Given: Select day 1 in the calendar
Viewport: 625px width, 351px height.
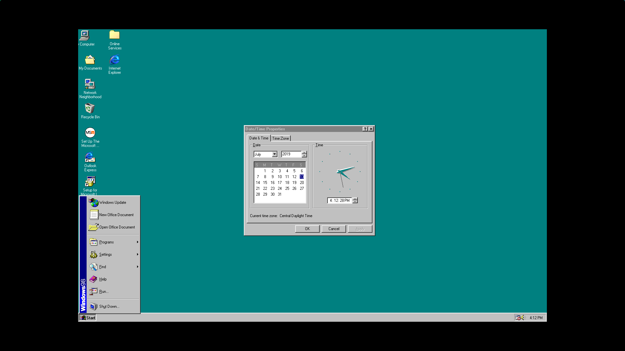Looking at the screenshot, I should click(x=265, y=171).
